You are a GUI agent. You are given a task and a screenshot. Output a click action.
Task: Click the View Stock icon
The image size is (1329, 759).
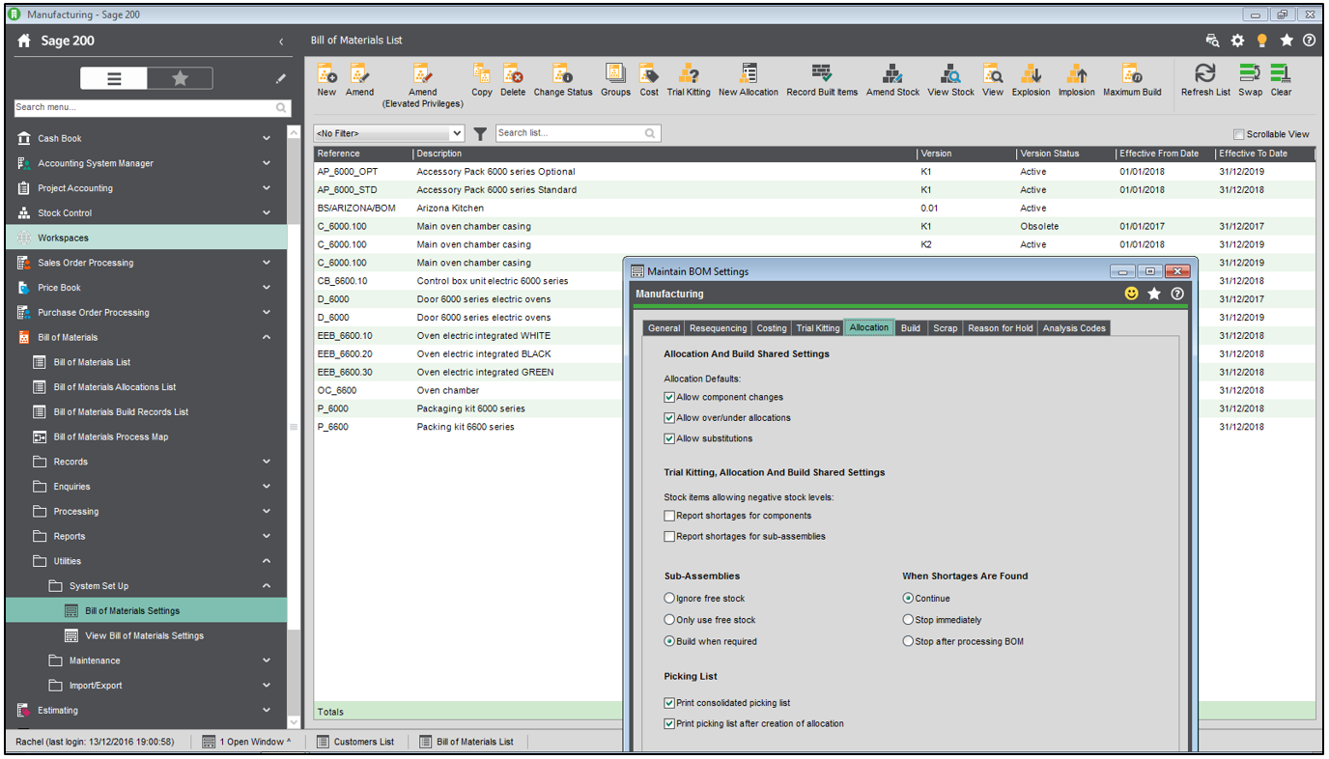point(951,74)
